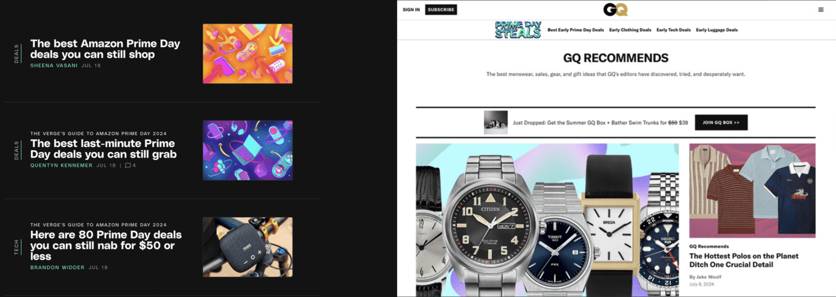Image resolution: width=836 pixels, height=297 pixels.
Task: Click the Join GQ Box button
Action: point(721,122)
